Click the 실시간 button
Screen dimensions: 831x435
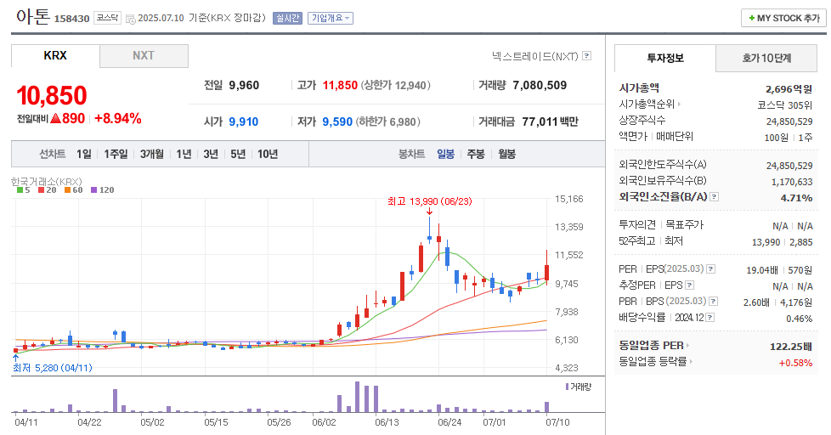coord(287,18)
